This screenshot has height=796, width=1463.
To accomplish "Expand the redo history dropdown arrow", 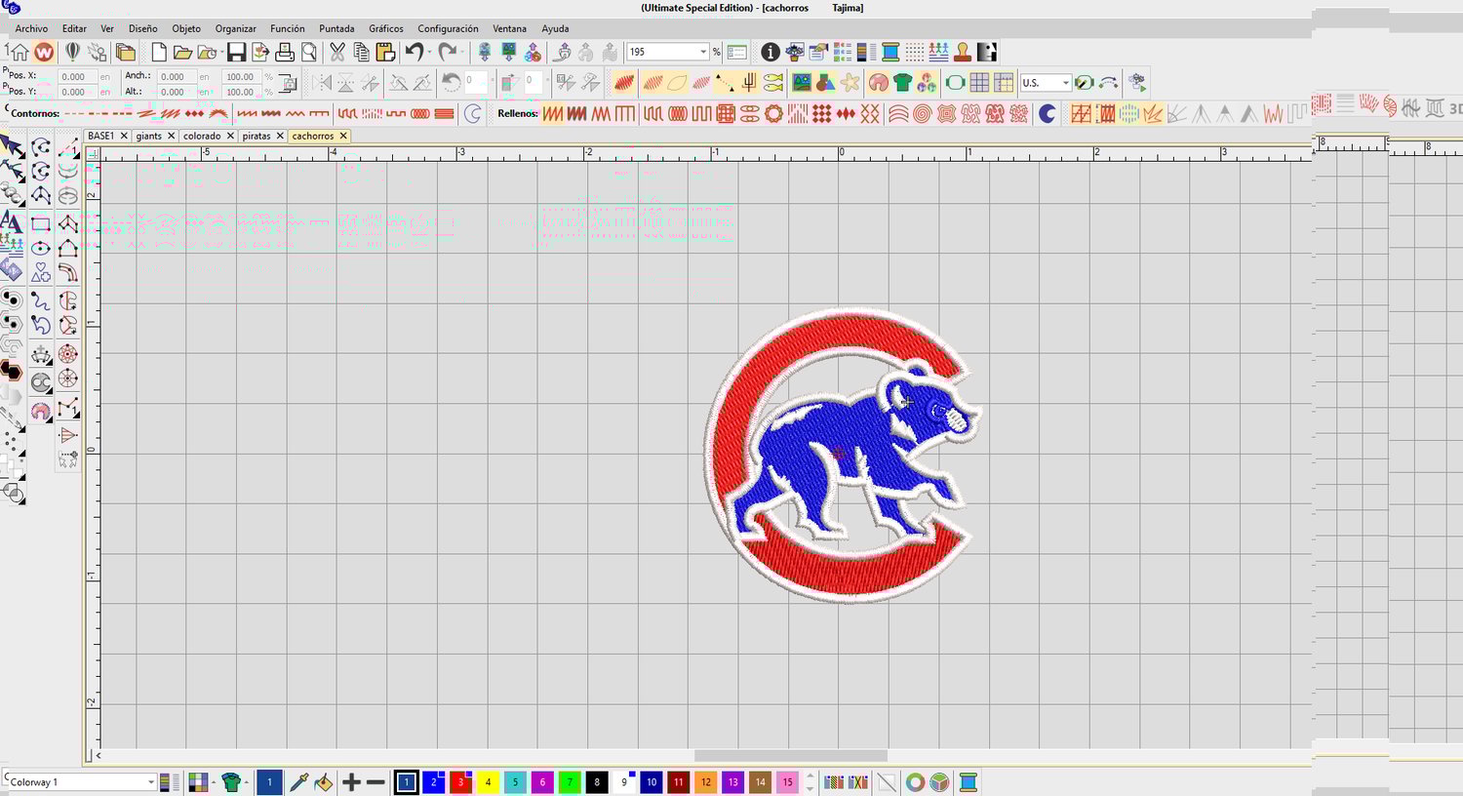I will (x=461, y=53).
